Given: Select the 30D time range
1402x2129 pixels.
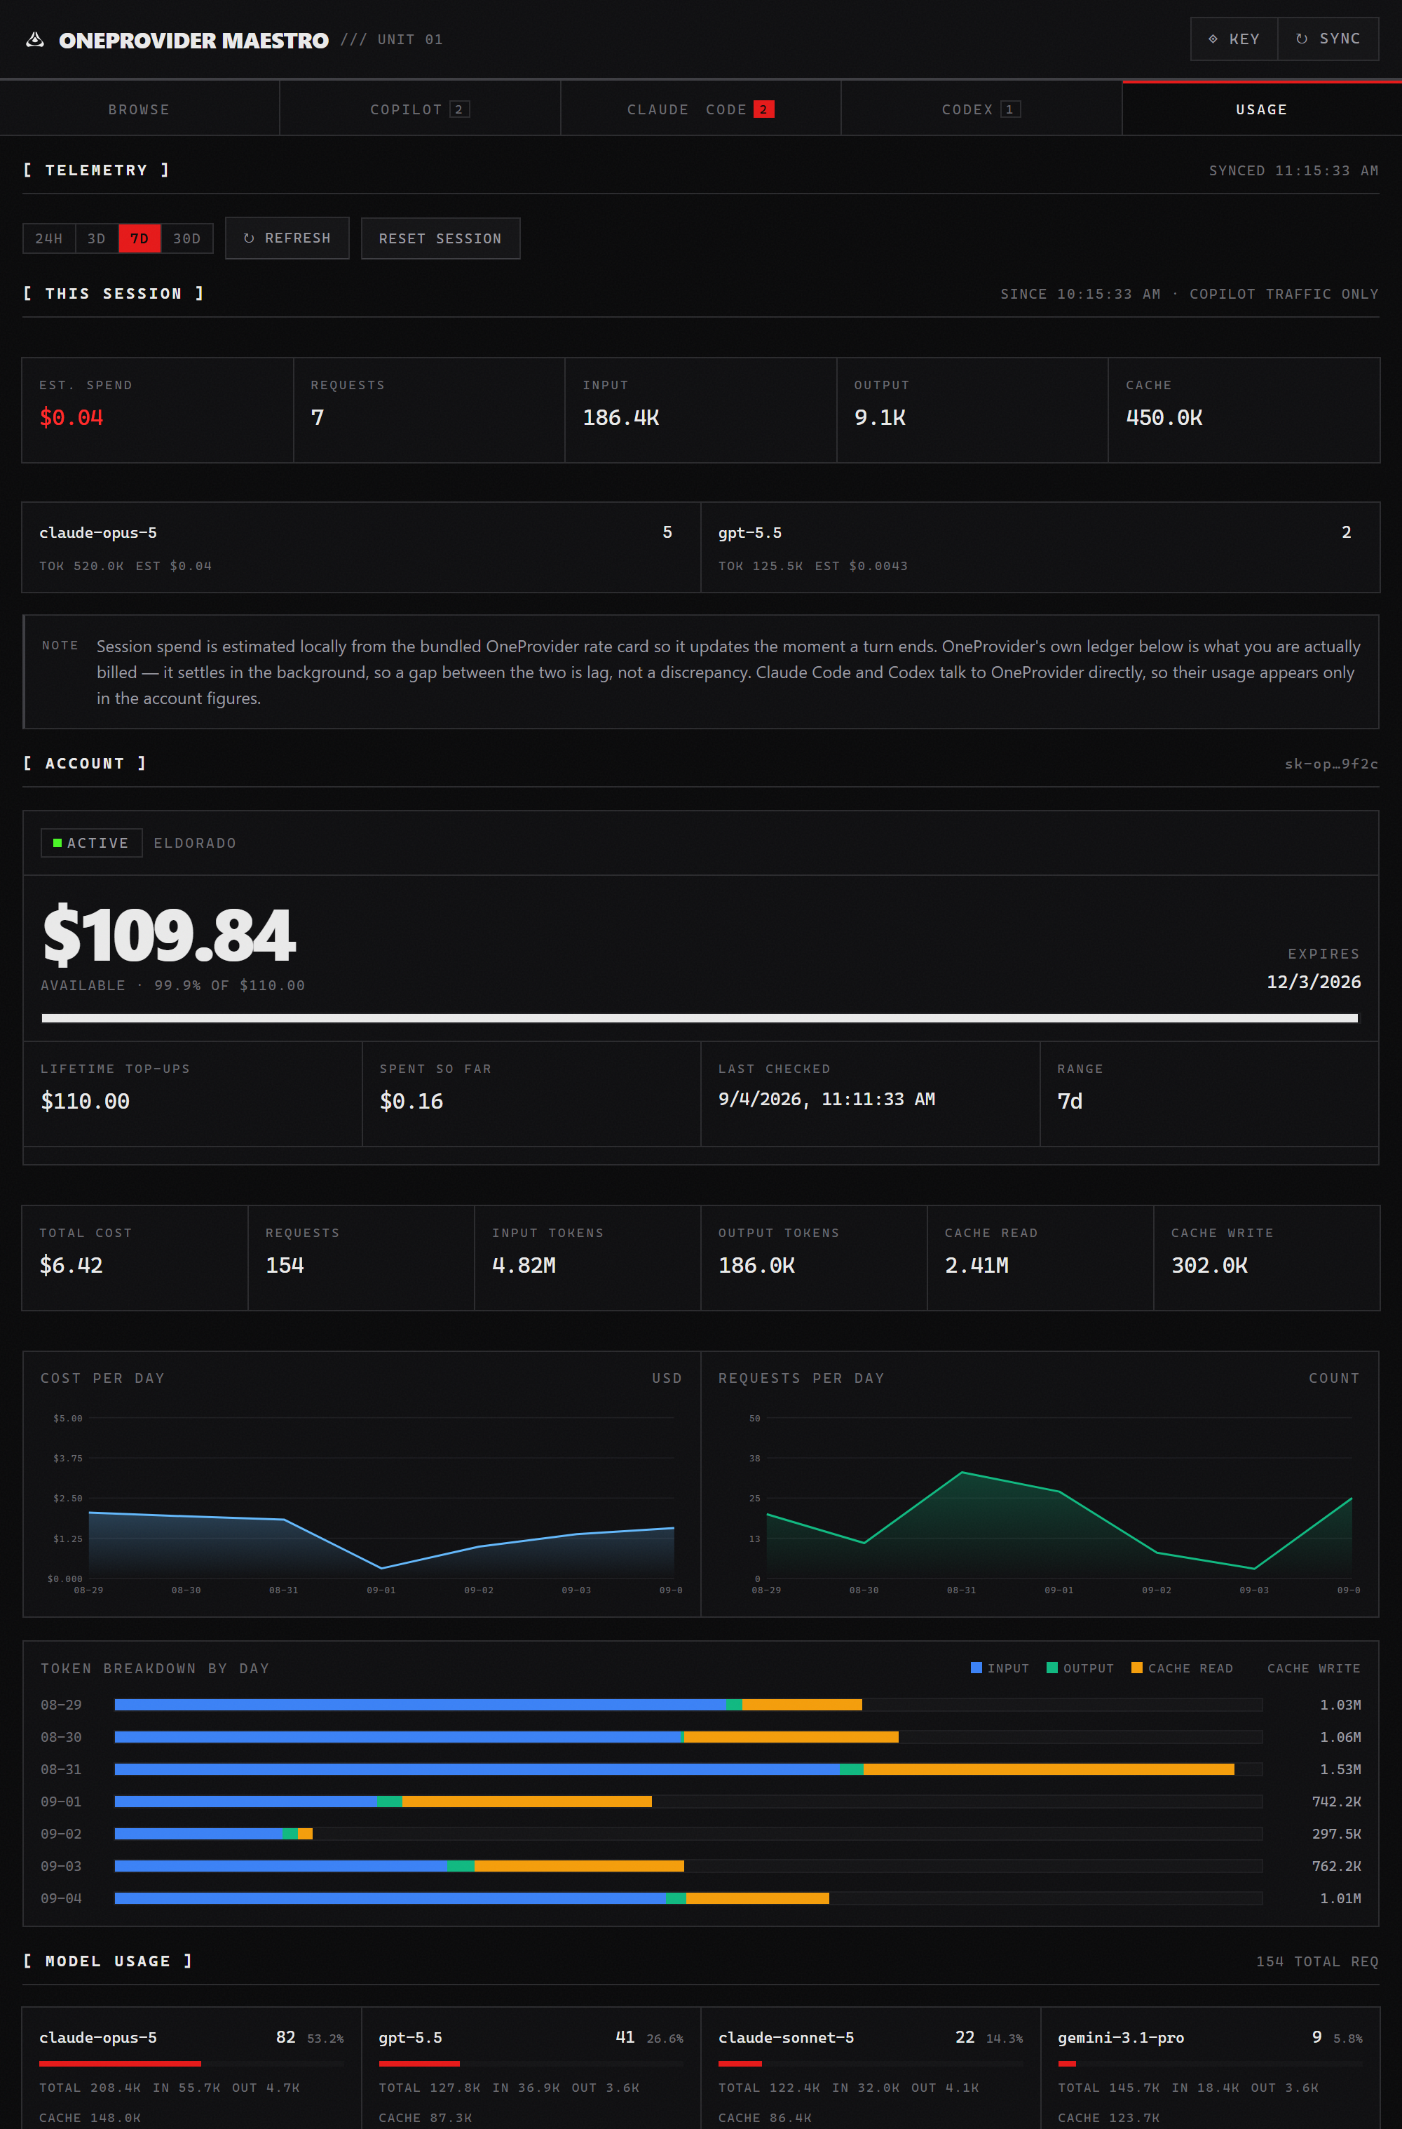Looking at the screenshot, I should [187, 238].
